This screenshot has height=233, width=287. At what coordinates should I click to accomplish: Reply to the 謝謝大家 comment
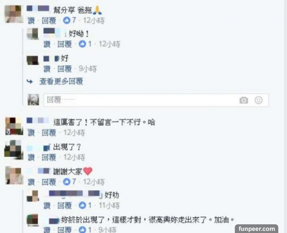coord(49,182)
